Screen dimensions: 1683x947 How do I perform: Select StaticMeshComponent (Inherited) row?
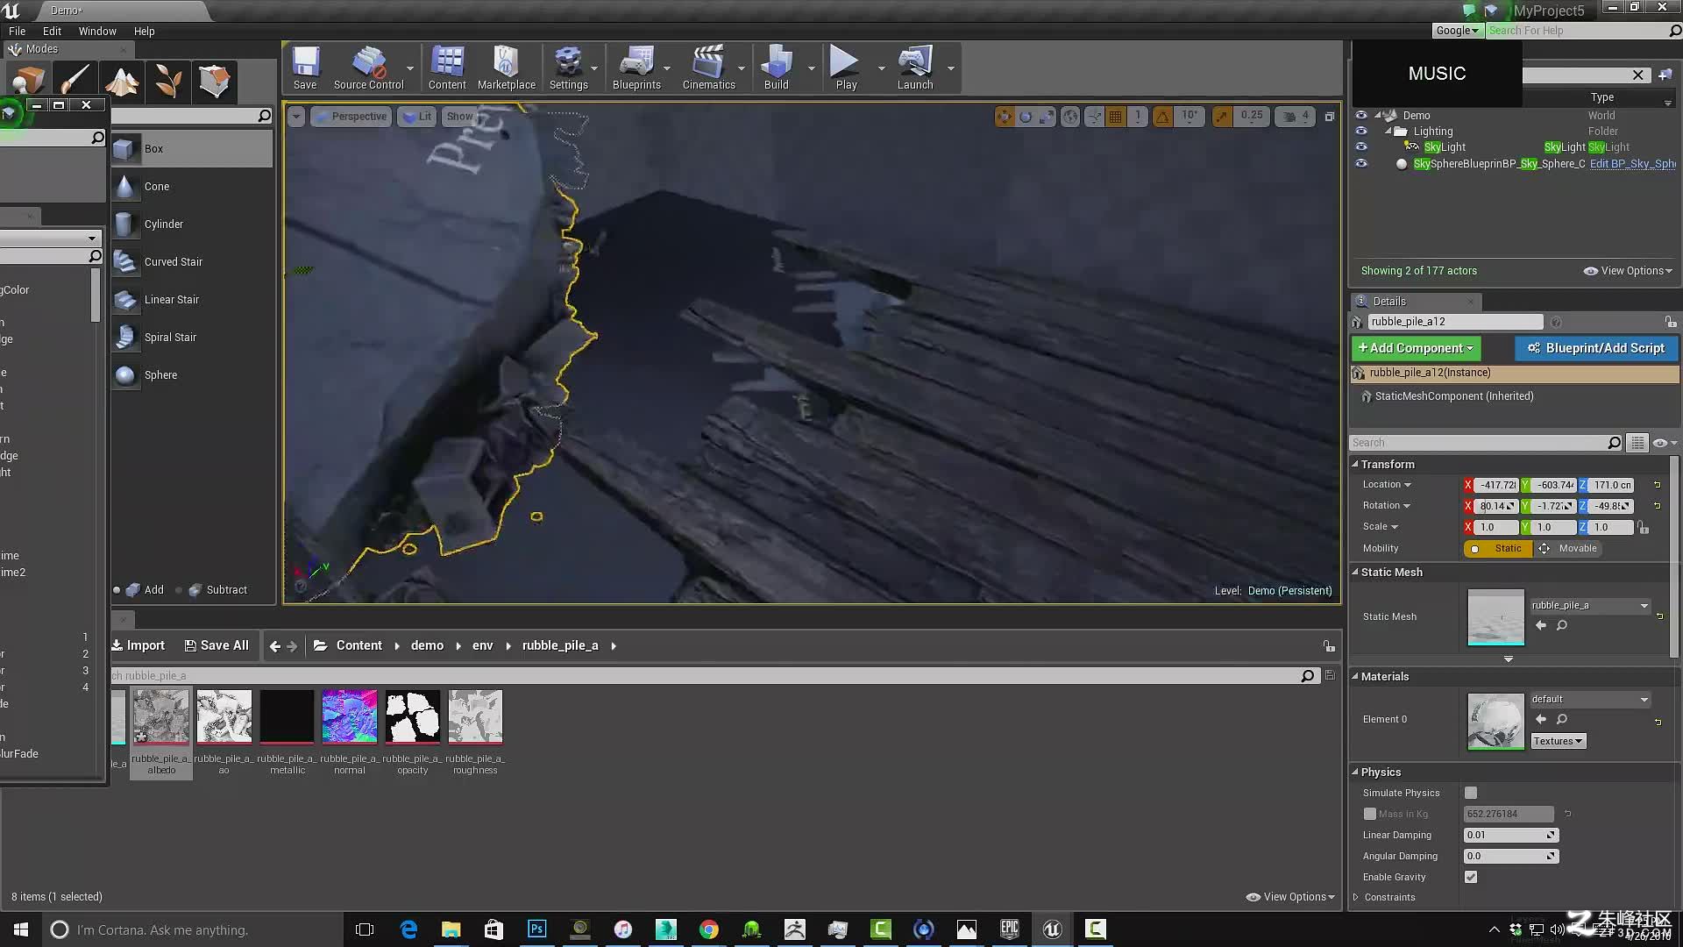click(1454, 396)
